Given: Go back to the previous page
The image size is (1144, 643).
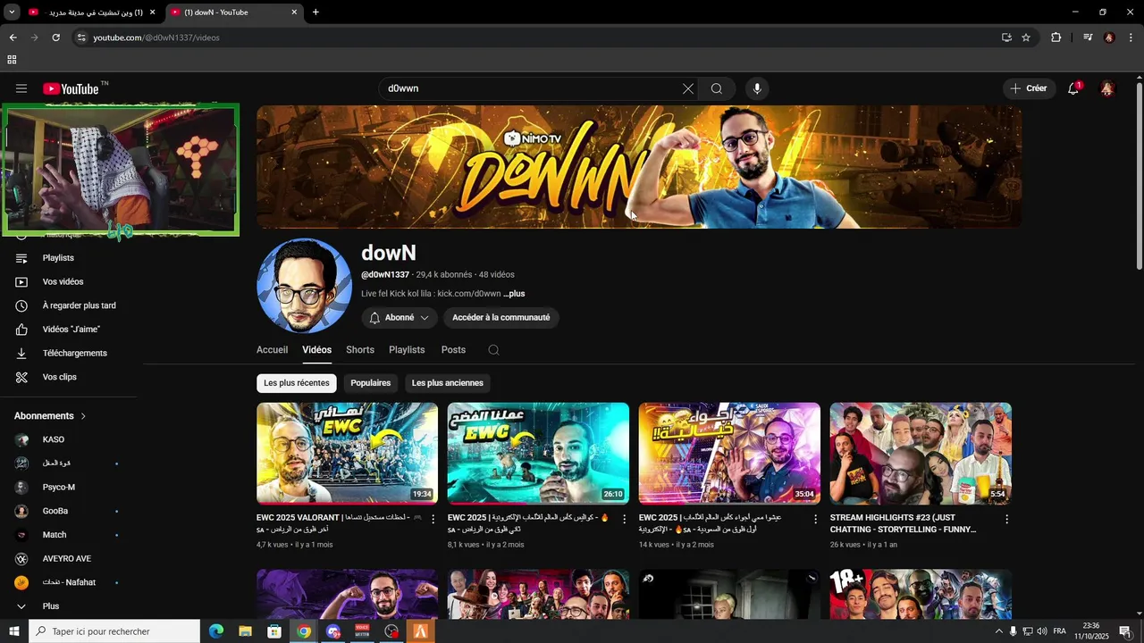Looking at the screenshot, I should tap(13, 38).
